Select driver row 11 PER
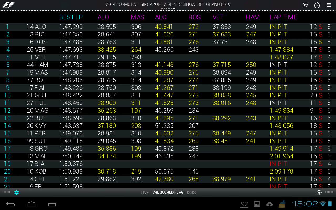336x210 pixels. coord(168,133)
